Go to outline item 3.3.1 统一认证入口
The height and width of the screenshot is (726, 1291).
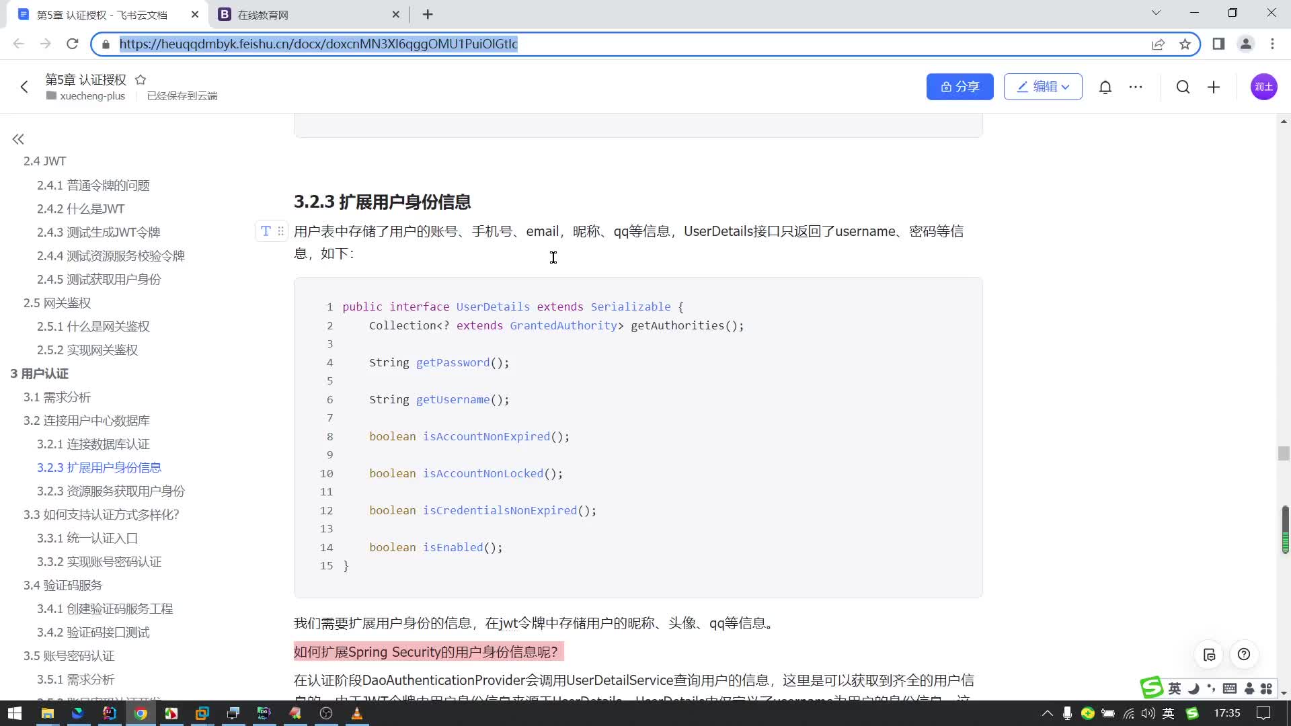(87, 538)
